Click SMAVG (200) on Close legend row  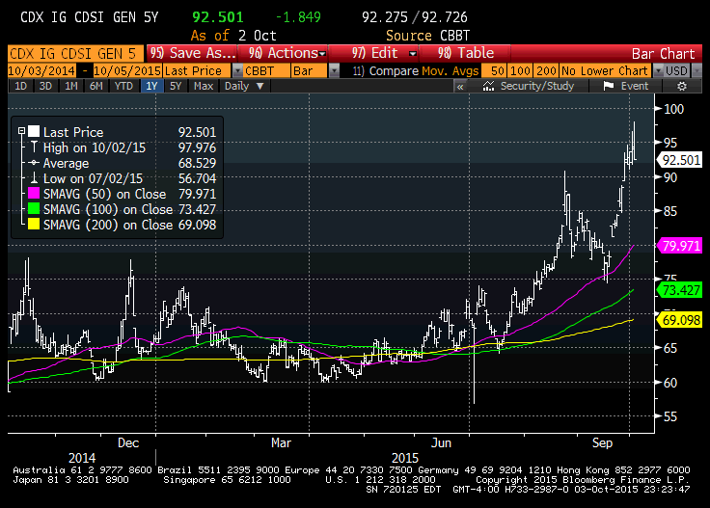(x=122, y=225)
